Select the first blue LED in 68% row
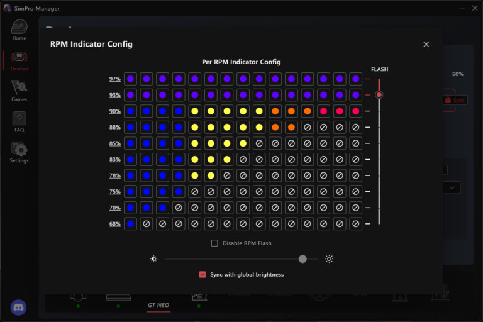 [130, 223]
